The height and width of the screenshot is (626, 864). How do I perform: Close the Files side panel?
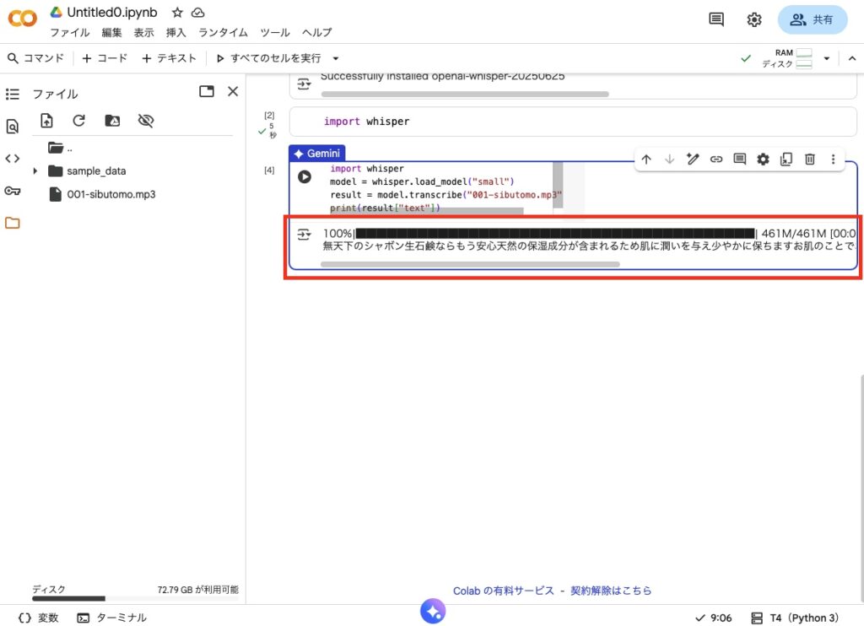[x=233, y=91]
